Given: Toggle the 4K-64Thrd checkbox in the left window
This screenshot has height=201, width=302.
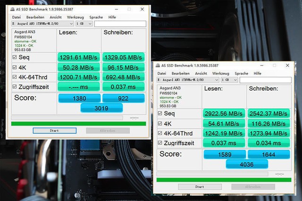Looking at the screenshot, I should pyautogui.click(x=15, y=77).
